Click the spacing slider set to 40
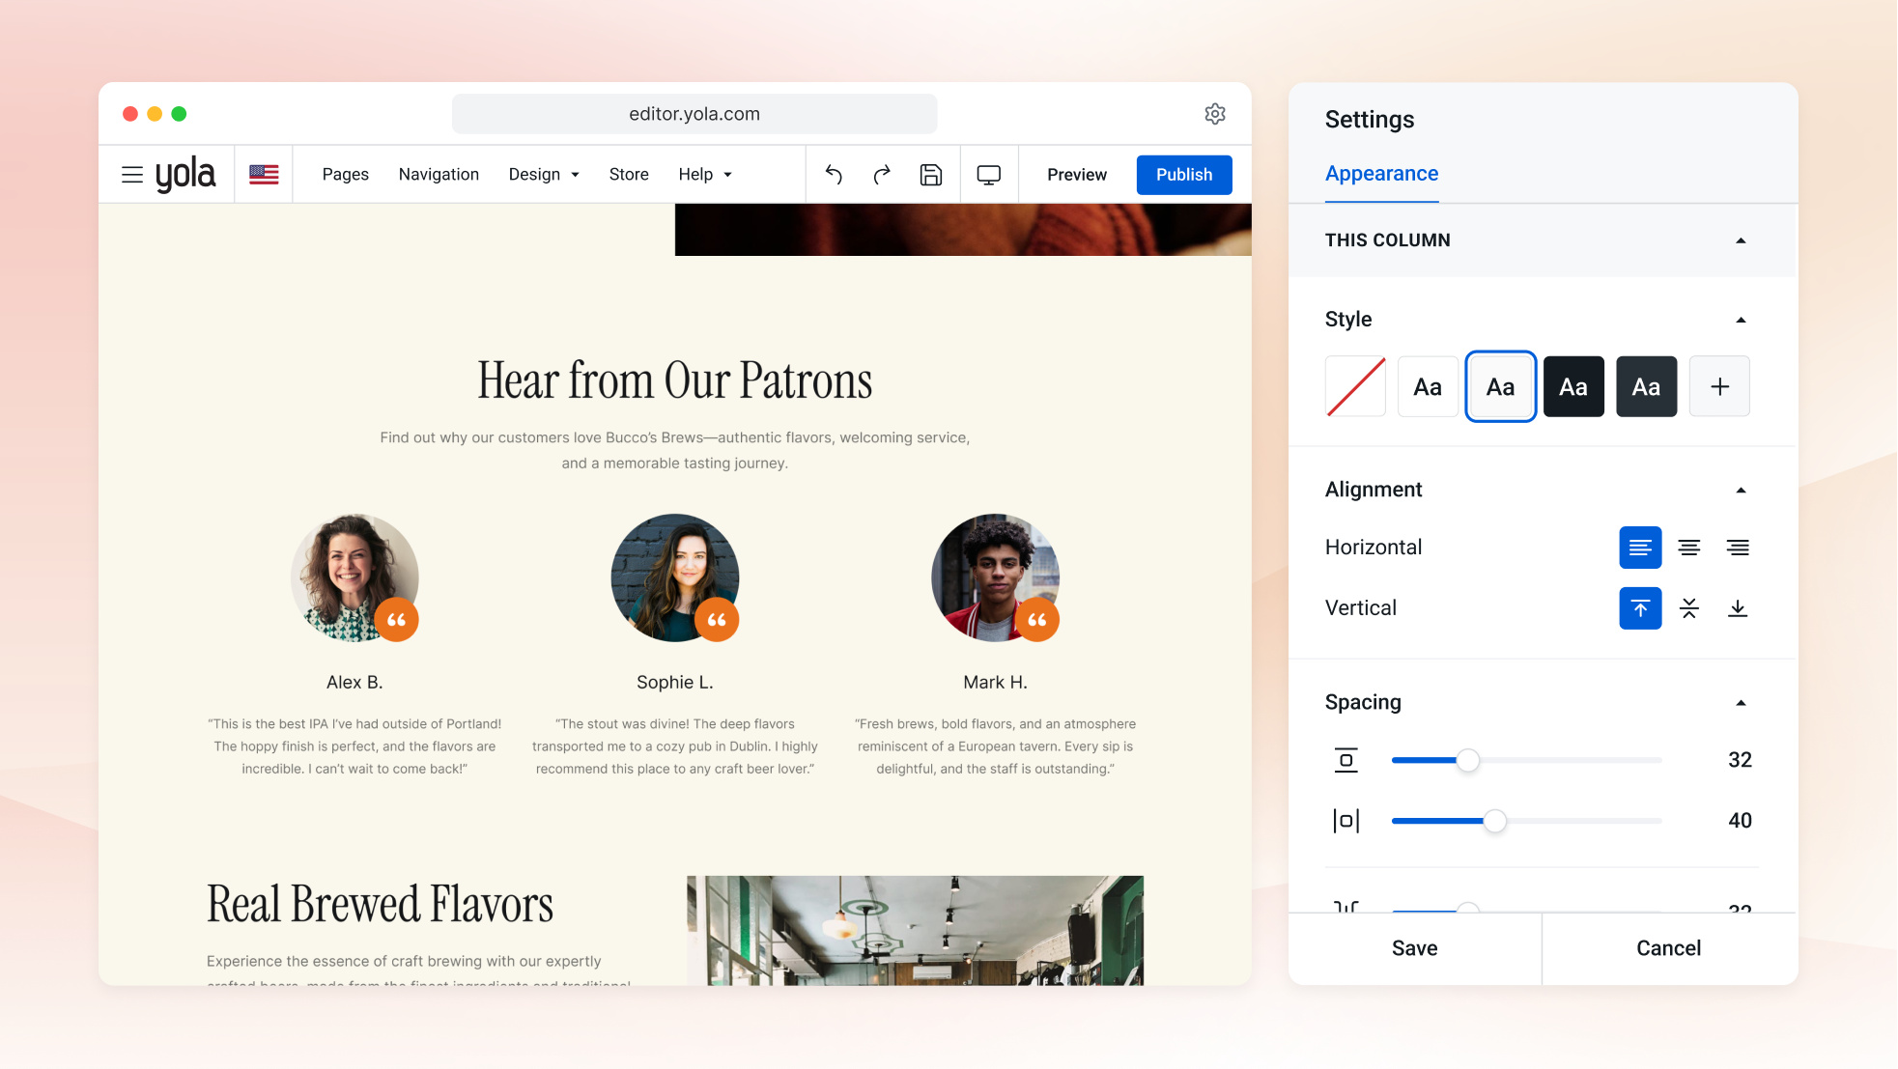 pyautogui.click(x=1526, y=821)
